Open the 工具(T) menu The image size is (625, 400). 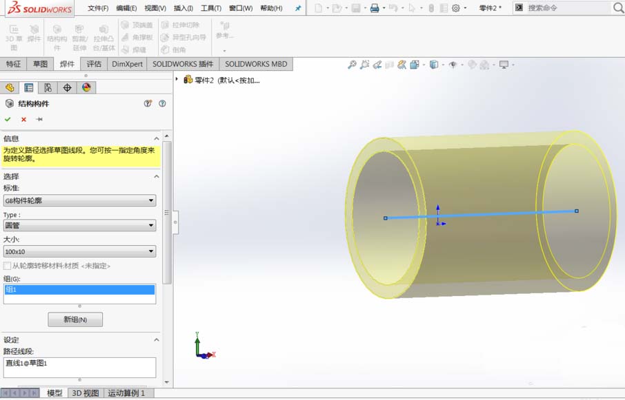pos(211,8)
